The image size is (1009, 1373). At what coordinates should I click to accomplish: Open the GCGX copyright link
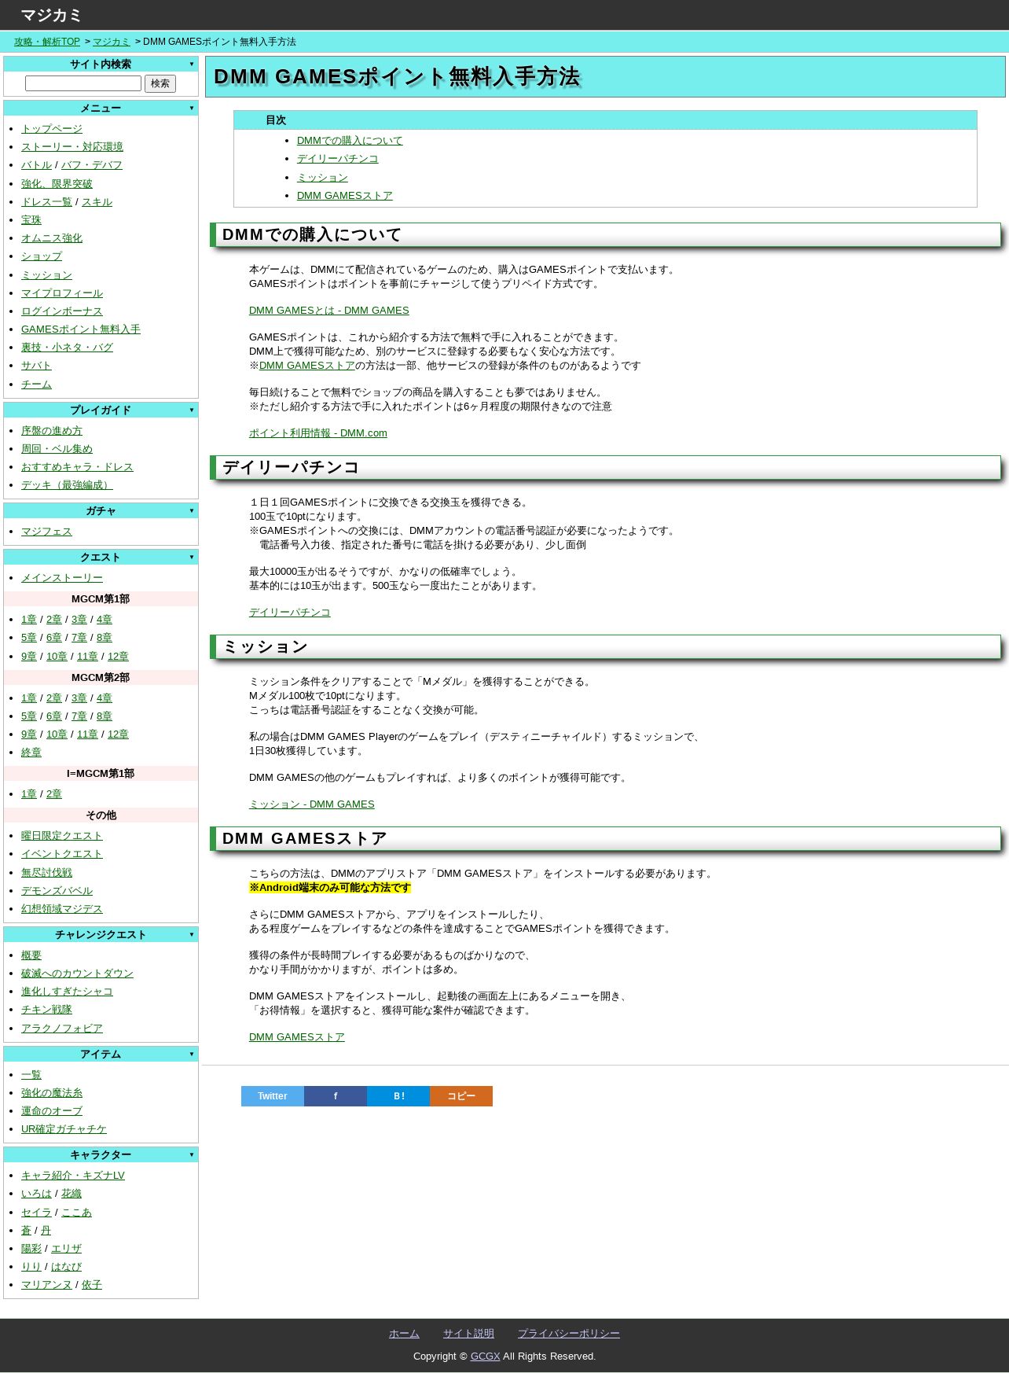click(485, 1356)
